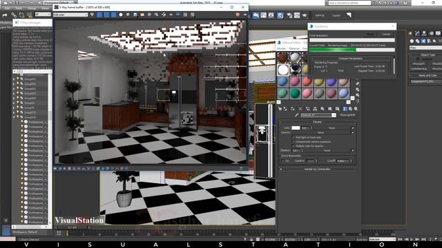Pause the render in Rendering dialog

pos(370,34)
